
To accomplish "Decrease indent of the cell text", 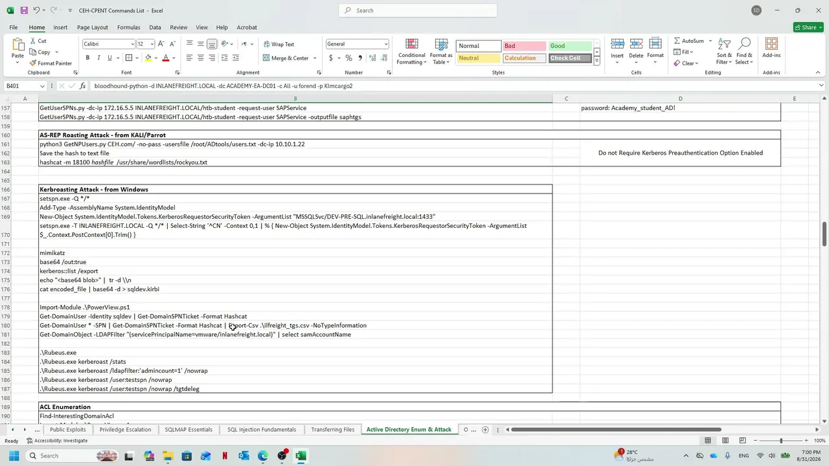I will pos(225,58).
